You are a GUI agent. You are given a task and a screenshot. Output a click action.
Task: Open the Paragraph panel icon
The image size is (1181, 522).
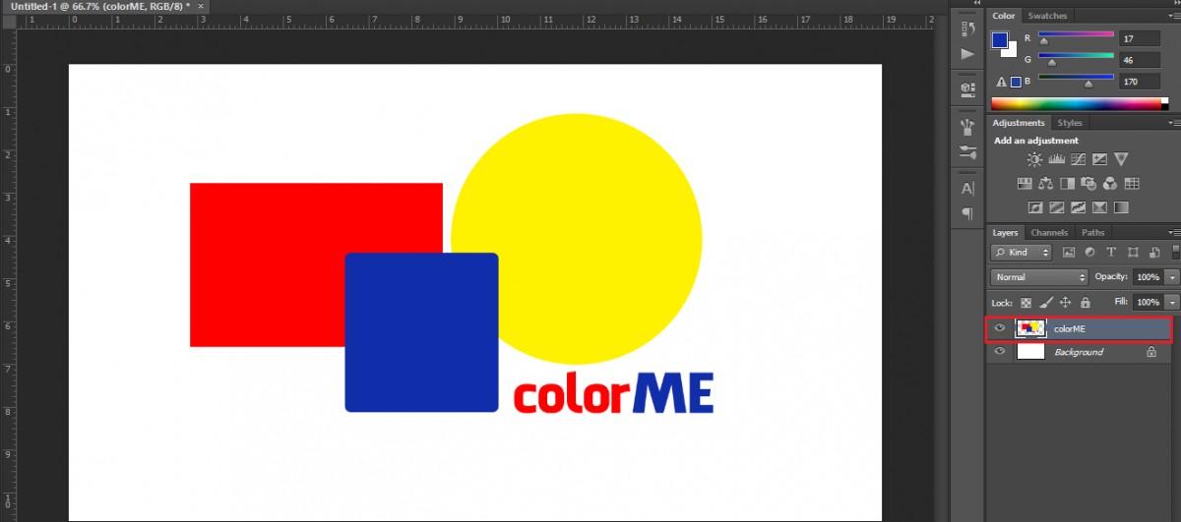(967, 213)
